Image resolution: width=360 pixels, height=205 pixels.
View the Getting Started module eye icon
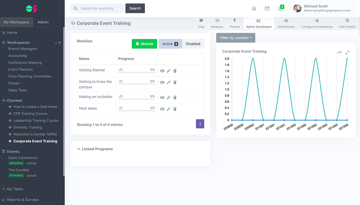tap(162, 71)
